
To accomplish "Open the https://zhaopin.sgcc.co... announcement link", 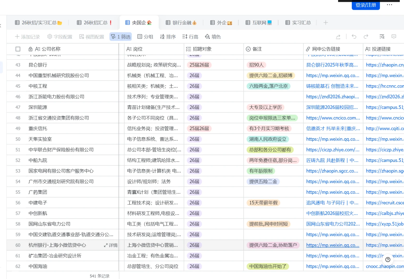I will click(x=332, y=171).
